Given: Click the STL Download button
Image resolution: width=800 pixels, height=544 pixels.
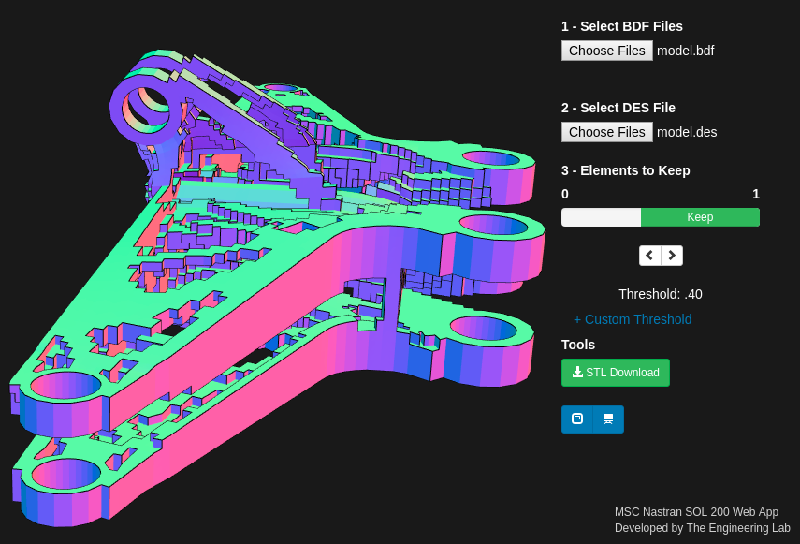Looking at the screenshot, I should (x=616, y=373).
